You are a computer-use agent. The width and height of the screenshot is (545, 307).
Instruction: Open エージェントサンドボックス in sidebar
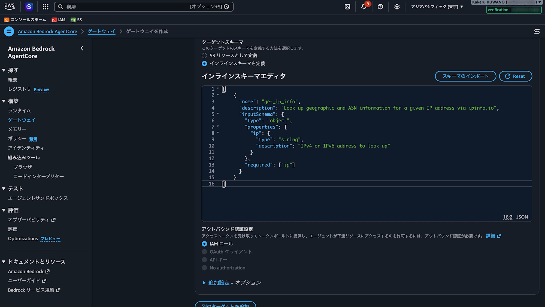point(38,198)
